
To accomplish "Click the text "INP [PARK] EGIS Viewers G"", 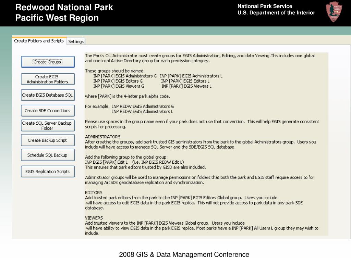I will pos(119,86).
